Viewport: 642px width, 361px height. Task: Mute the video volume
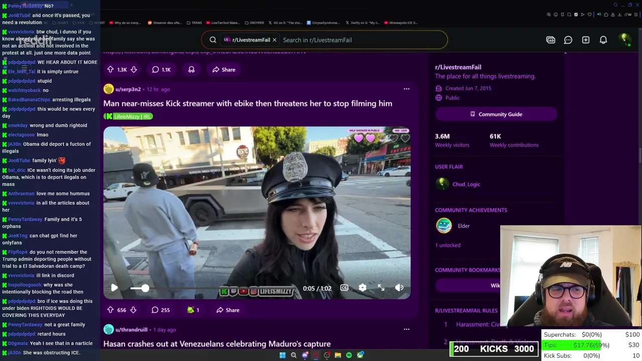click(399, 288)
